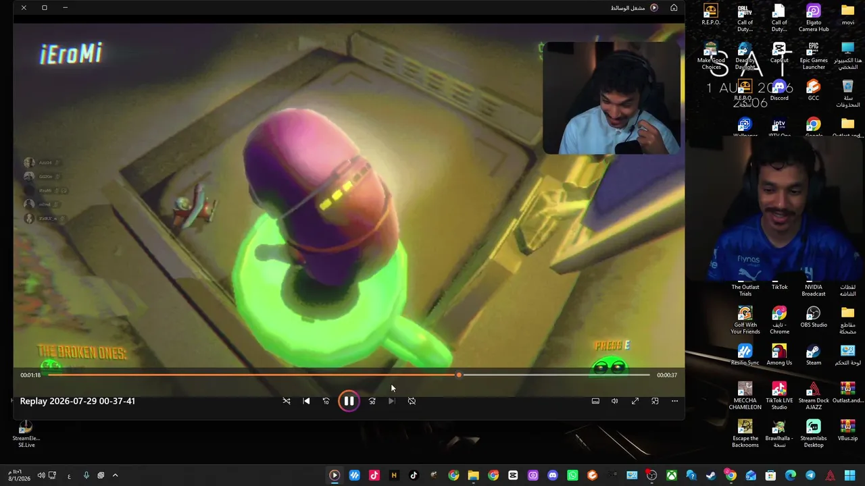Toggle repeat mode in media player

coord(412,401)
